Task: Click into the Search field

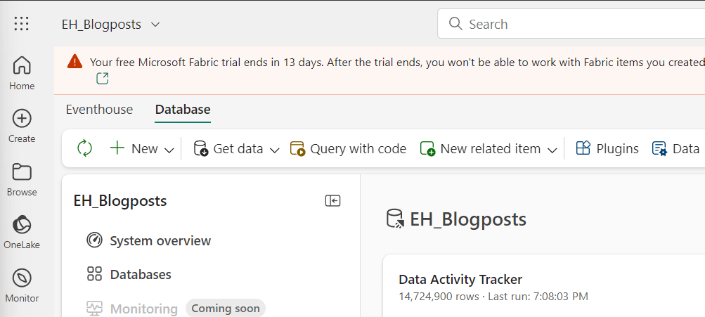Action: coord(576,24)
